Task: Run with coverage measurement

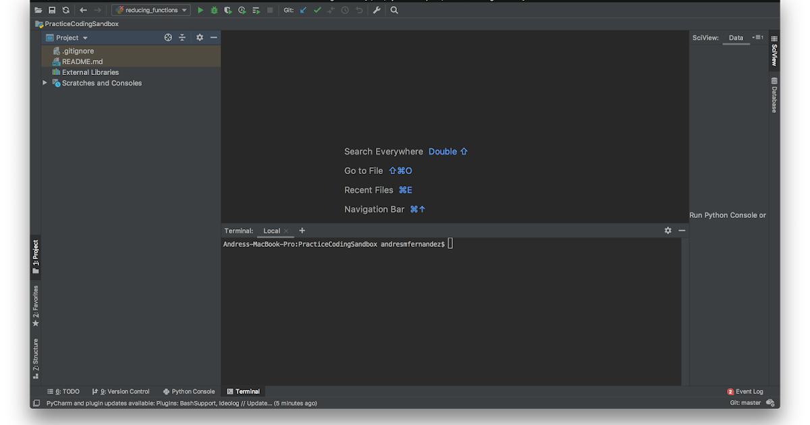Action: (227, 10)
